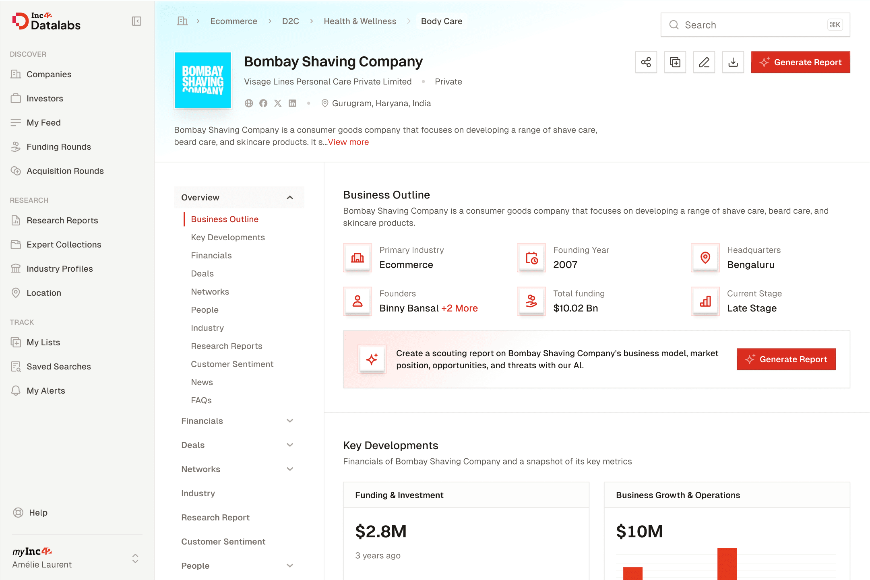Collapse the sidebar panel icon
This screenshot has height=580, width=870.
coord(136,21)
